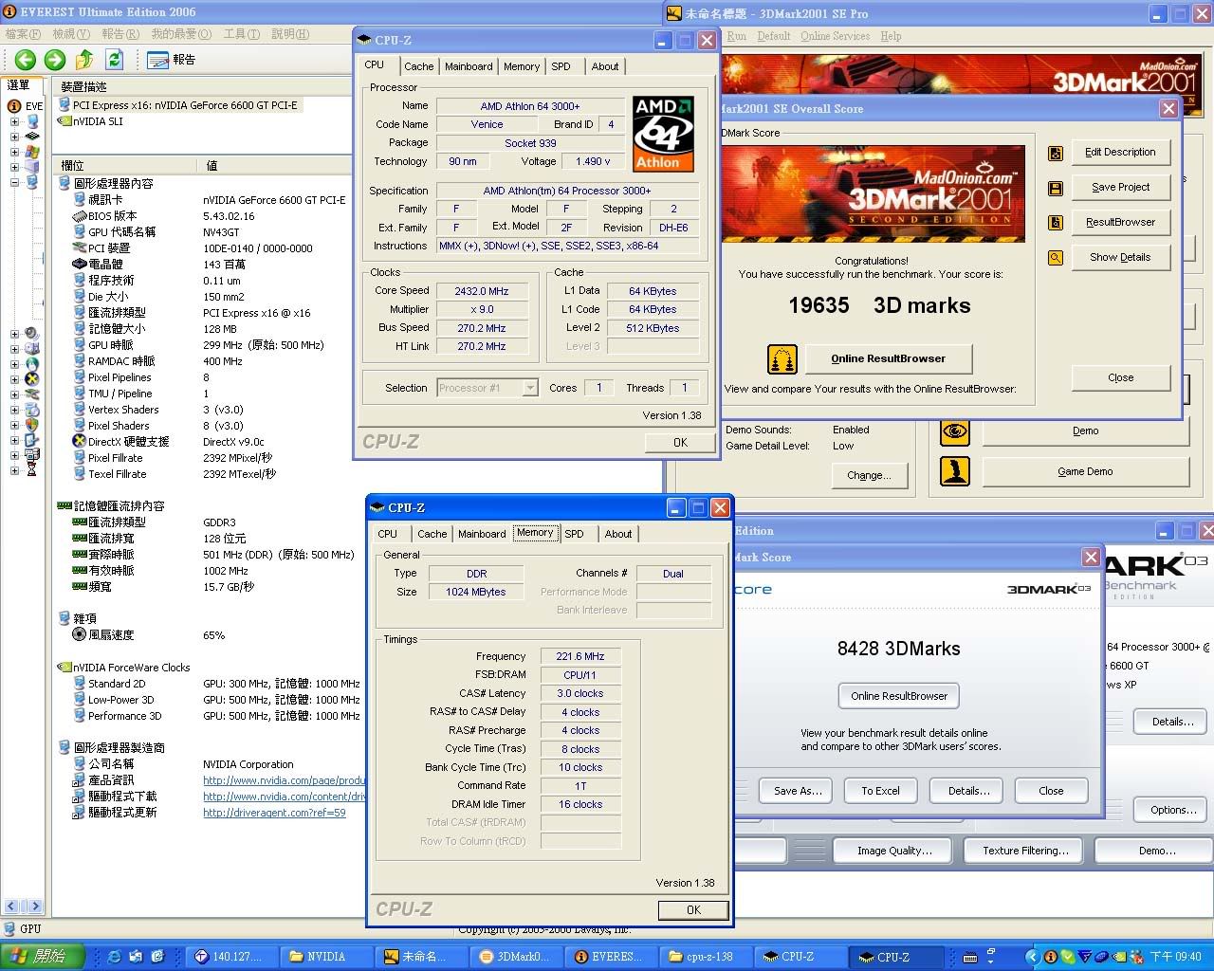Click Image Quality... button in 3DMark03

[894, 852]
